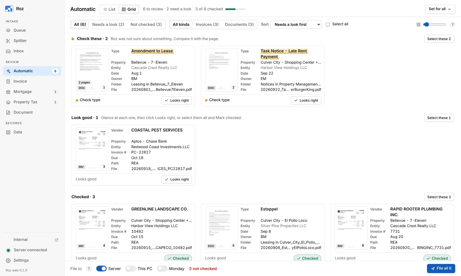
Task: Show only Documents (3)
Action: 239,24
